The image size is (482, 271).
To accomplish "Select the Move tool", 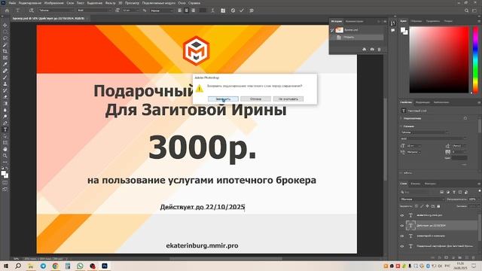I will click(x=5, y=25).
